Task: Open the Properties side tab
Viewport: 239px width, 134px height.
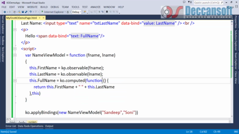Action: point(236,22)
